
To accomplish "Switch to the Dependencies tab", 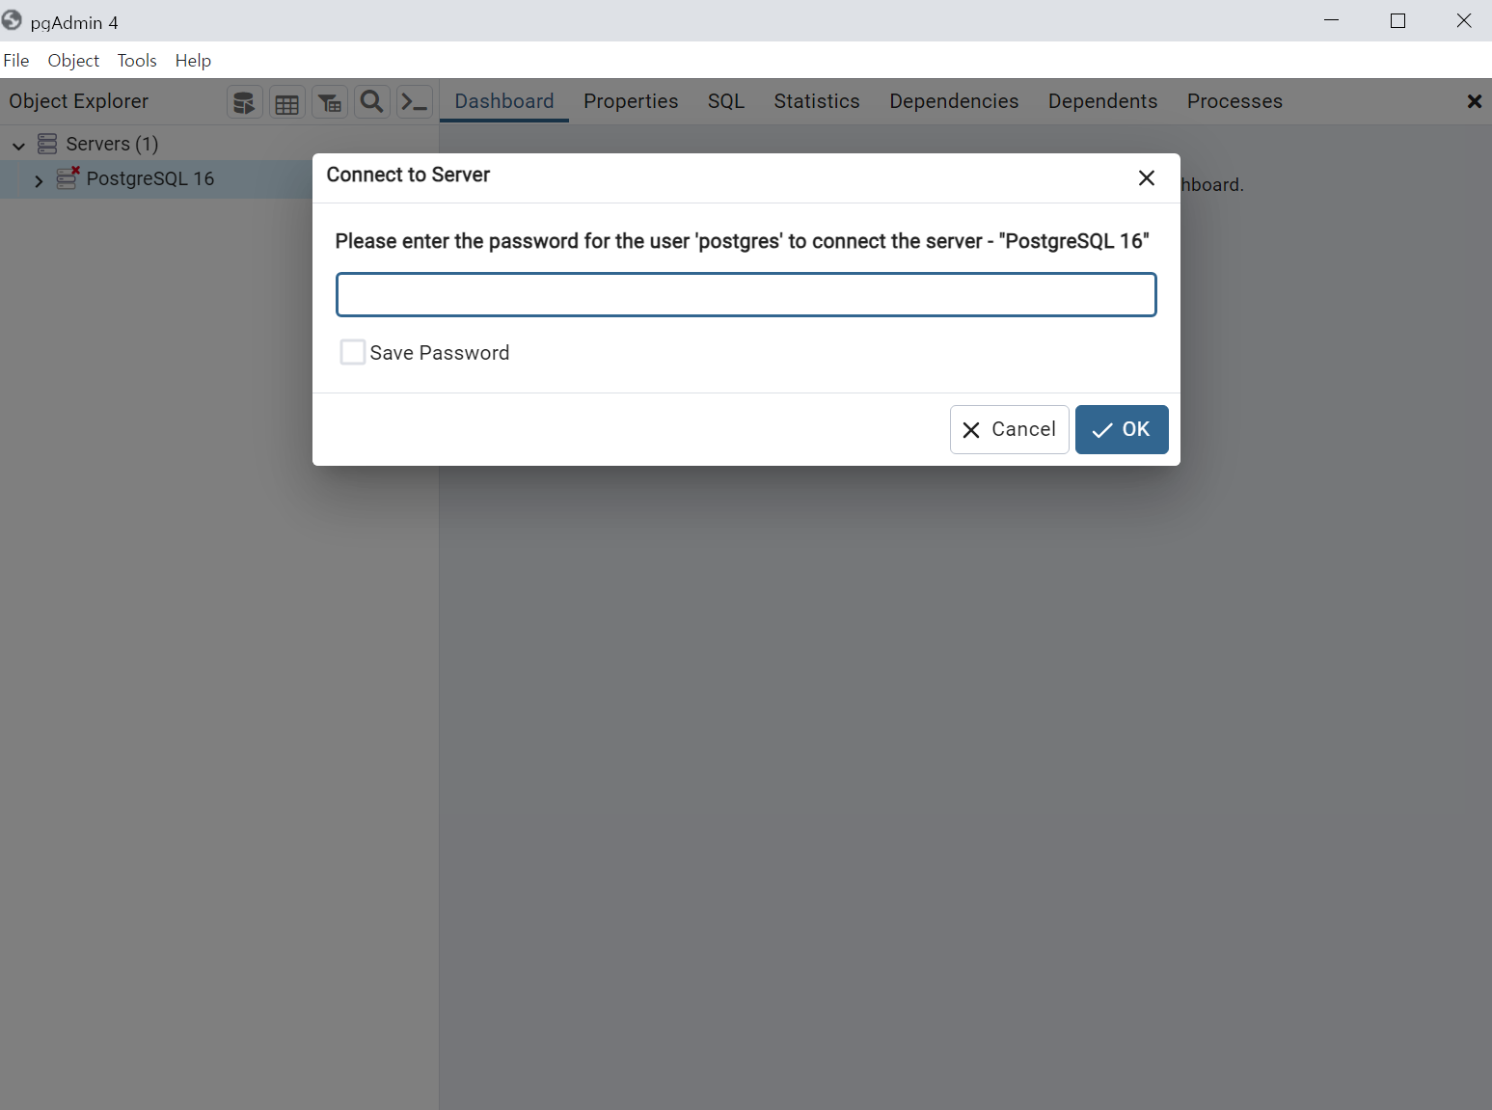I will (x=954, y=101).
